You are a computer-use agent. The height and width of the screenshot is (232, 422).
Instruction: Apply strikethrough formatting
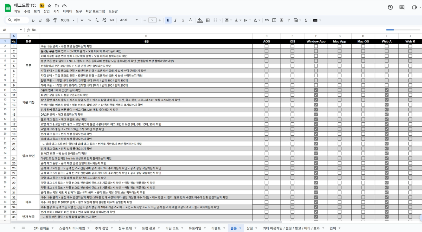click(x=182, y=20)
